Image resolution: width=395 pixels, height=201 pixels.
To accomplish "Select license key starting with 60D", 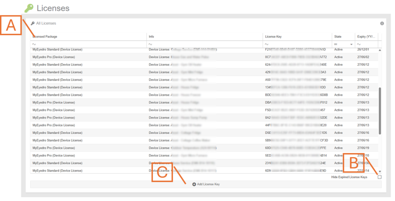I will pyautogui.click(x=296, y=148).
